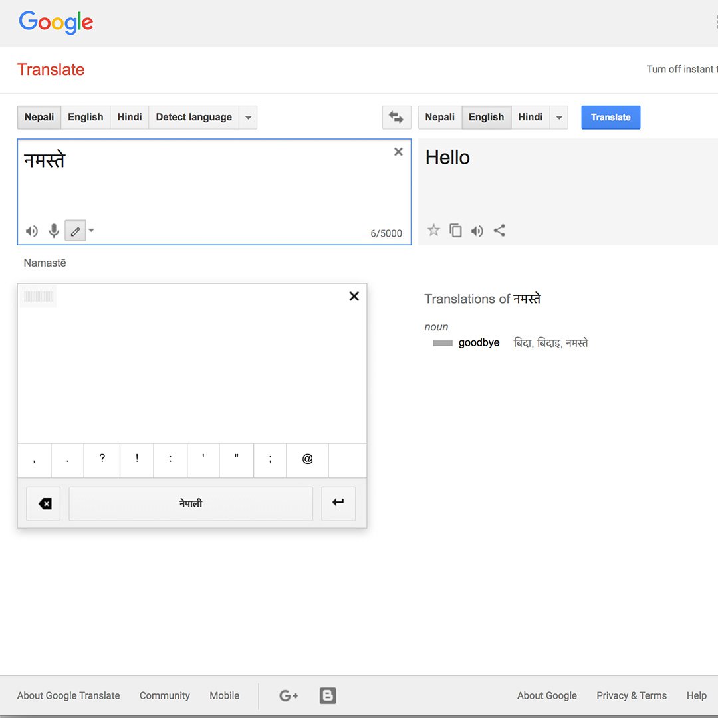Click the Hello translation output
718x718 pixels.
[x=447, y=157]
